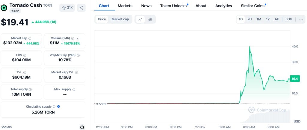Click the $102.03M market cap value
Screen dimensions: 307x130
(13, 43)
